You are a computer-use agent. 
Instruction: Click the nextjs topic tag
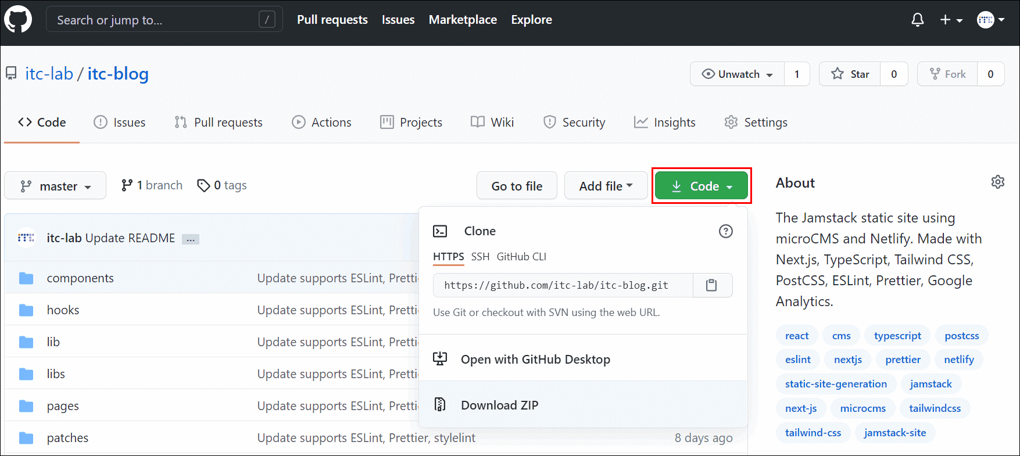tap(848, 360)
